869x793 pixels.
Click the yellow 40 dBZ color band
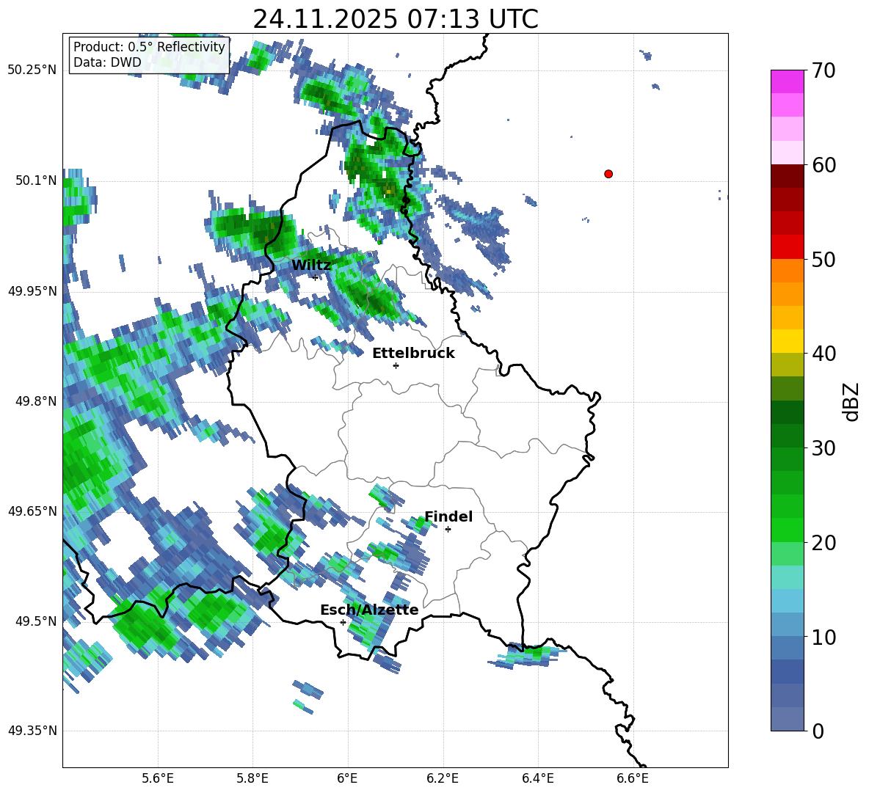[x=788, y=341]
